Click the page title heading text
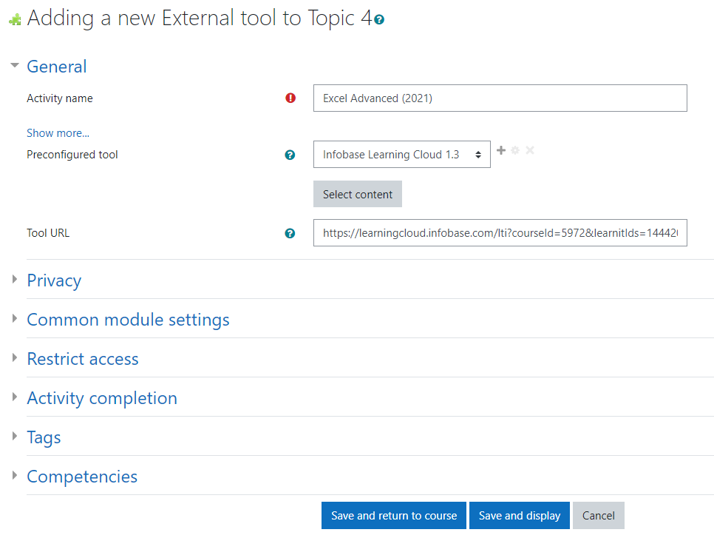 click(x=200, y=19)
